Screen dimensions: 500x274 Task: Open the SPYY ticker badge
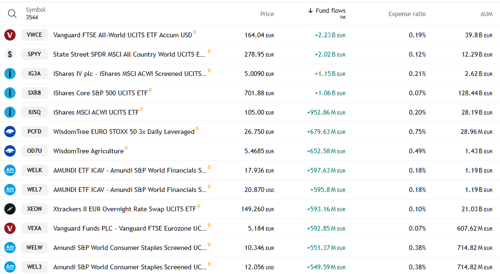34,54
